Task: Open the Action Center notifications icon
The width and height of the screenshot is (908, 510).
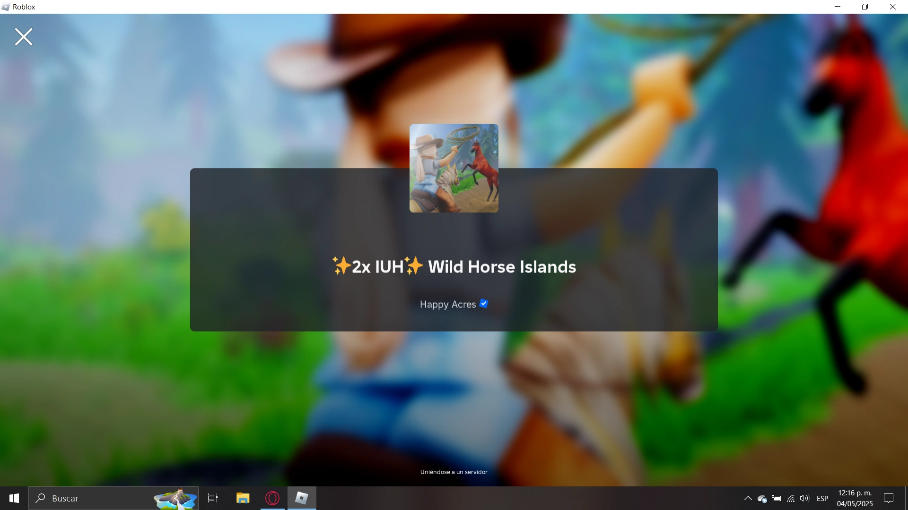Action: 889,498
